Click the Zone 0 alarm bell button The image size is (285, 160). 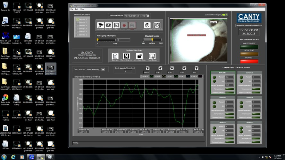[147, 68]
